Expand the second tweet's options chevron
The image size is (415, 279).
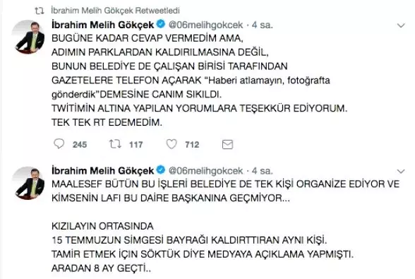[401, 171]
